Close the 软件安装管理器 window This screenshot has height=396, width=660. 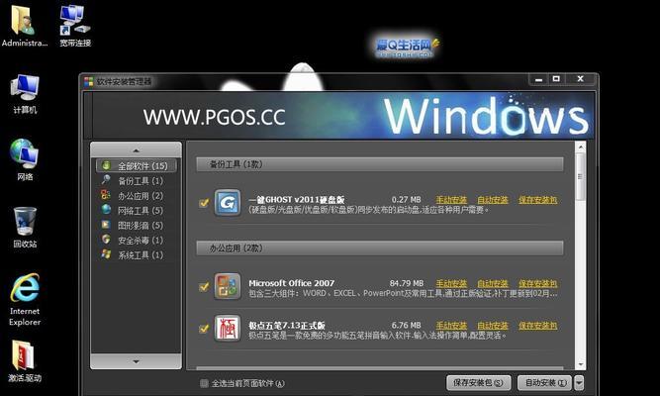pos(581,79)
